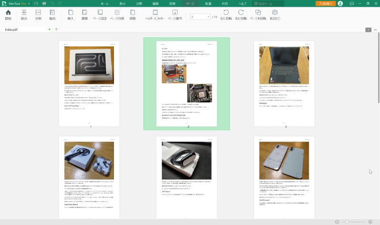Image resolution: width=380 pixels, height=225 pixels.
Task: Click the 開始 home icon
Action: pyautogui.click(x=8, y=15)
